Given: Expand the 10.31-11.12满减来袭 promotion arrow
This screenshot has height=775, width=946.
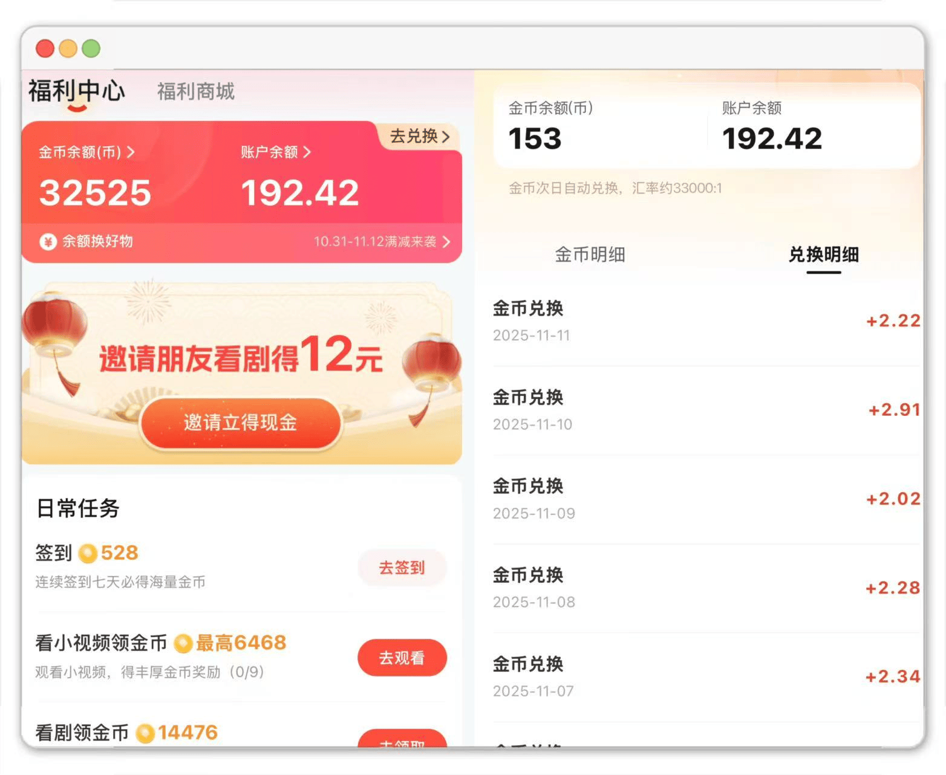Looking at the screenshot, I should point(448,241).
